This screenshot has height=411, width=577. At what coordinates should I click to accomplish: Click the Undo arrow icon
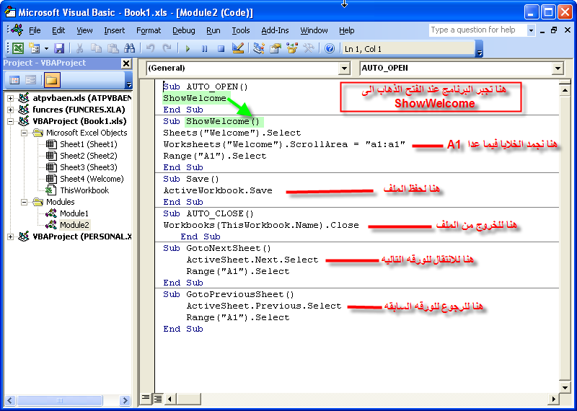coord(150,48)
